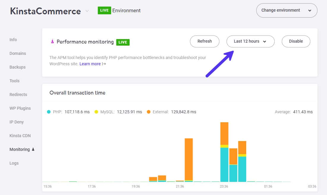Open the Backups section
This screenshot has height=195, width=327.
pos(17,67)
